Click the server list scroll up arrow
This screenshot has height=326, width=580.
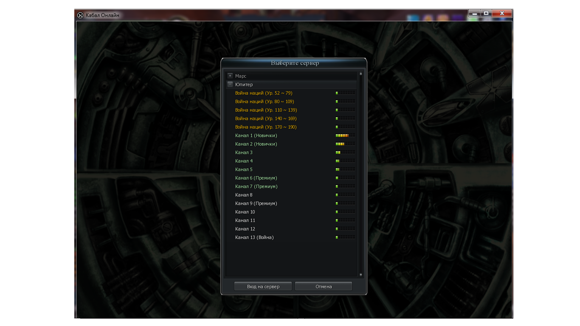click(361, 74)
